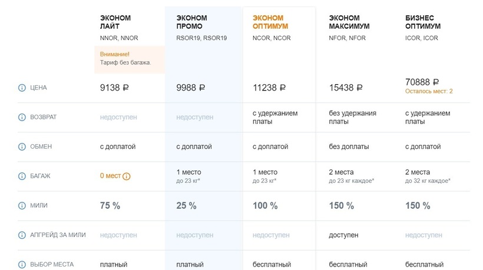Pick the 11238 ₽ price option
Image resolution: width=483 pixels, height=270 pixels.
point(269,88)
